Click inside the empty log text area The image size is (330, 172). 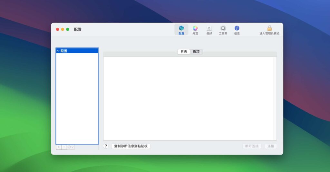[188, 98]
